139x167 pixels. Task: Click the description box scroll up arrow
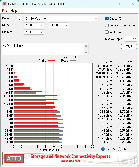(x=86, y=46)
